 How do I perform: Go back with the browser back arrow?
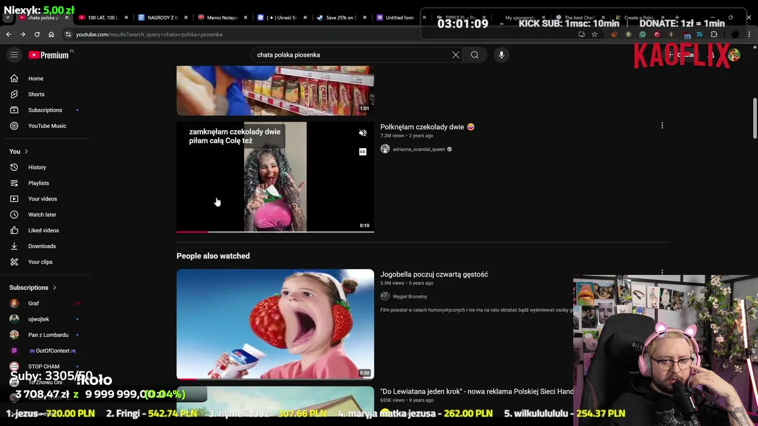(8, 34)
